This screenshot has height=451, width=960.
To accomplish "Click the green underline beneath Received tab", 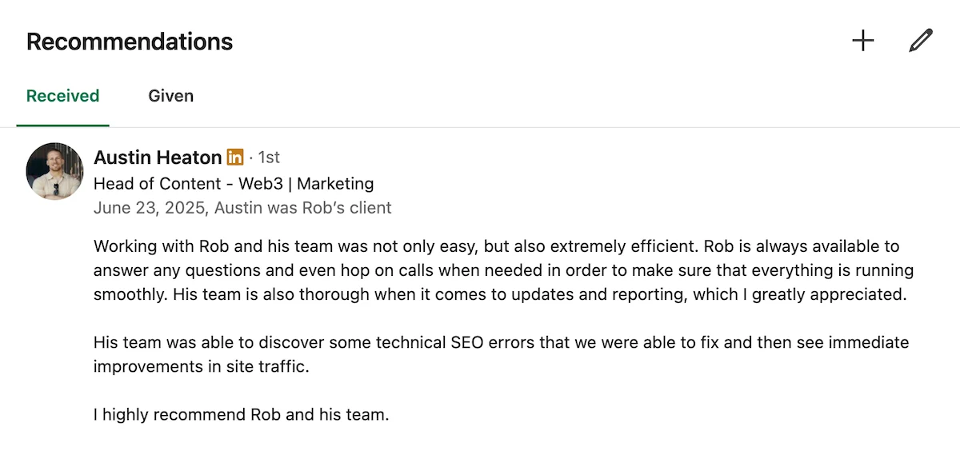I will (x=62, y=126).
